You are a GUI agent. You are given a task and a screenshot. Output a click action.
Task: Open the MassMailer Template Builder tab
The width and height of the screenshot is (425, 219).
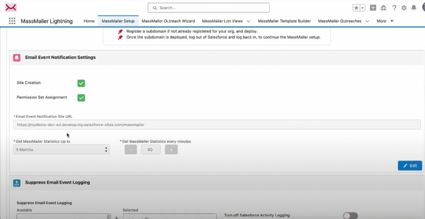click(284, 21)
